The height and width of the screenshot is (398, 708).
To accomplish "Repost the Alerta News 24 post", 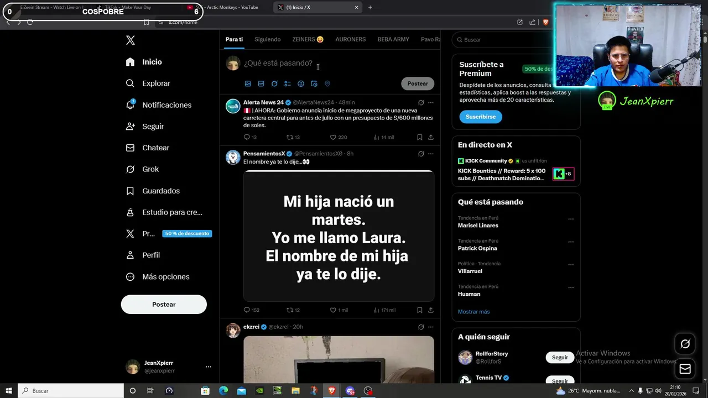I will click(293, 137).
